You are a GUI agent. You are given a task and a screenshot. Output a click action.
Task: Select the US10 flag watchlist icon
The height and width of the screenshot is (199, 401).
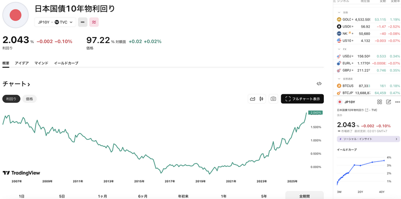tap(339, 41)
